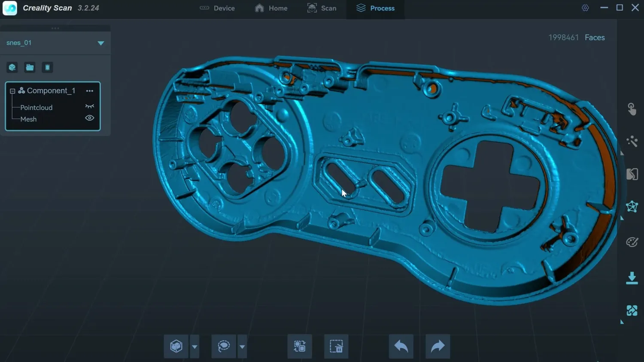Click the phone device icon in left panel

(x=47, y=67)
